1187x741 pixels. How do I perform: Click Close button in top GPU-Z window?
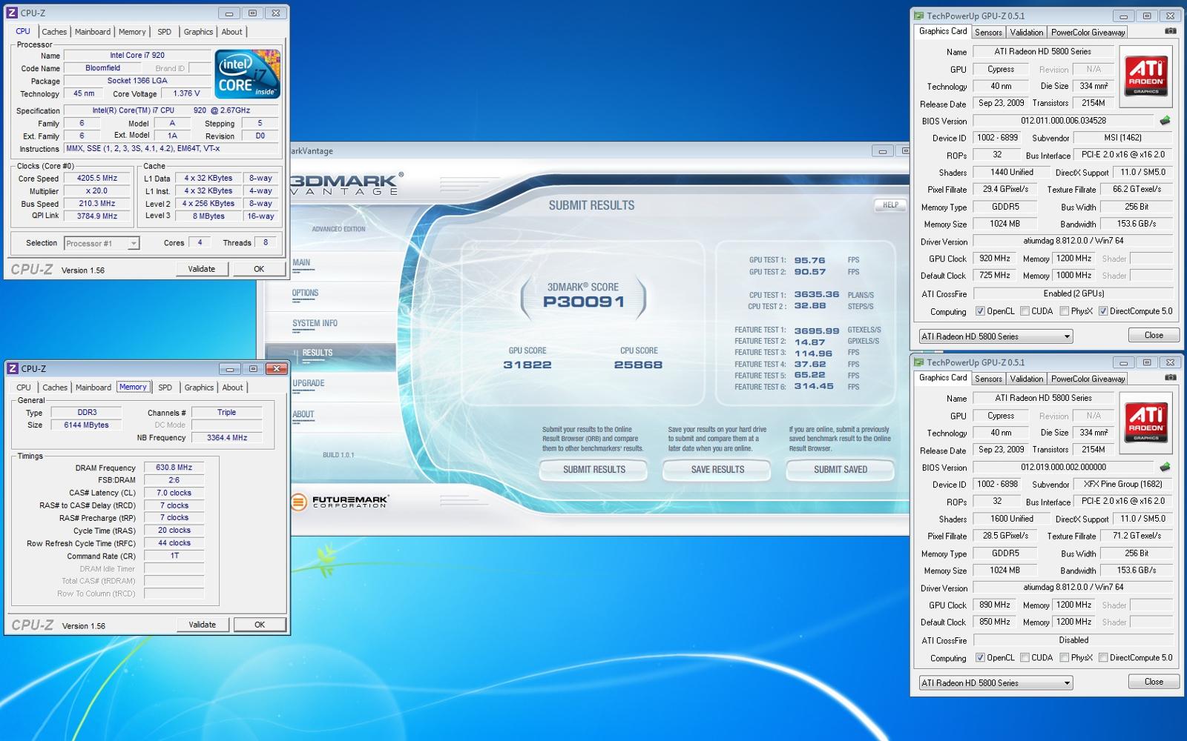tap(1154, 336)
